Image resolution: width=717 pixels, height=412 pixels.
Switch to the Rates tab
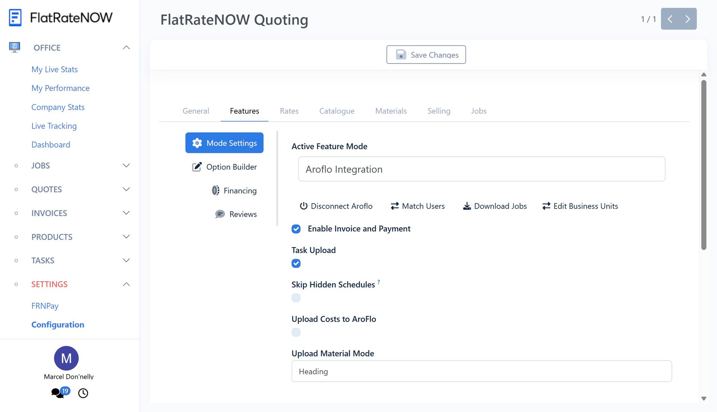289,111
